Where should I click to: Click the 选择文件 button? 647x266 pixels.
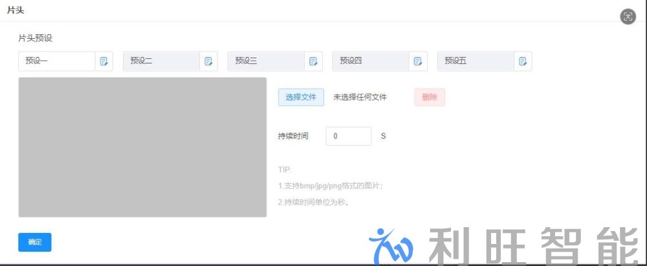302,98
